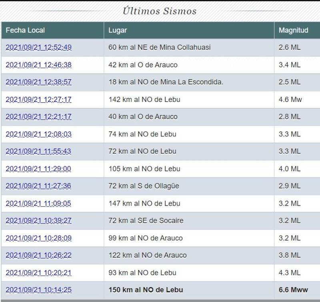Open the 2021/09/21 12:52:49 earthquake link
320x302 pixels.
[x=39, y=48]
